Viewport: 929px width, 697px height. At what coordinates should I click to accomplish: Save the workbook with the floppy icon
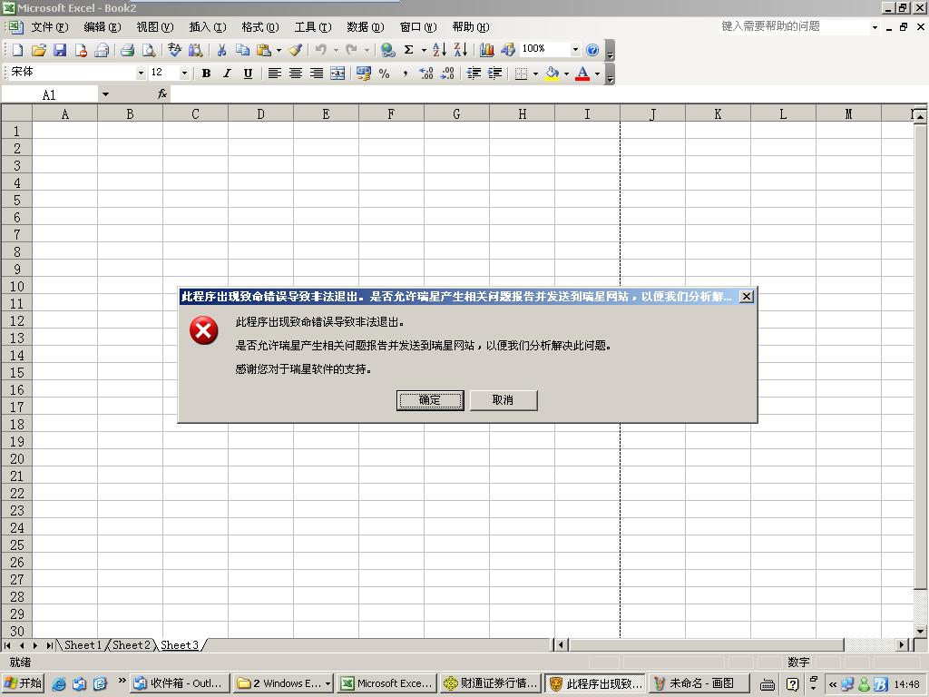[x=60, y=50]
